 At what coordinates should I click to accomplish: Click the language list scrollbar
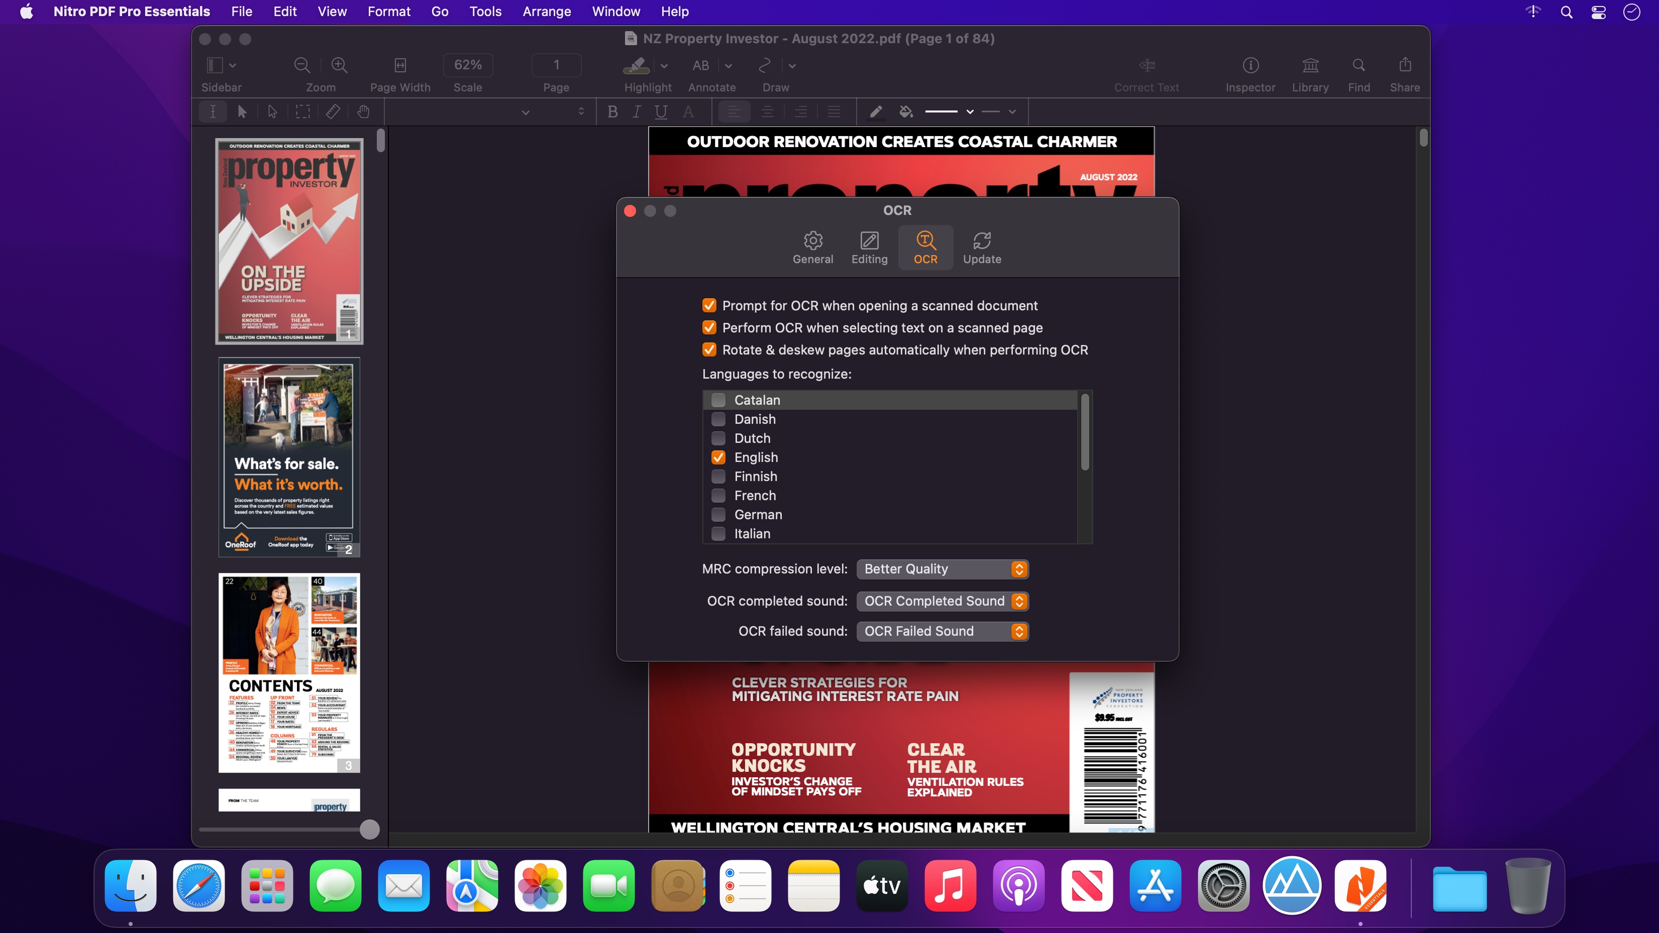coord(1085,432)
